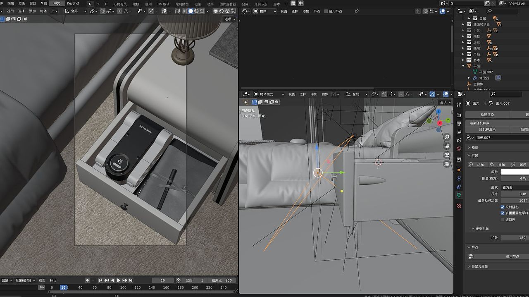This screenshot has width=529, height=297.
Task: Toggle overlays in right viewport header
Action: pos(446,94)
